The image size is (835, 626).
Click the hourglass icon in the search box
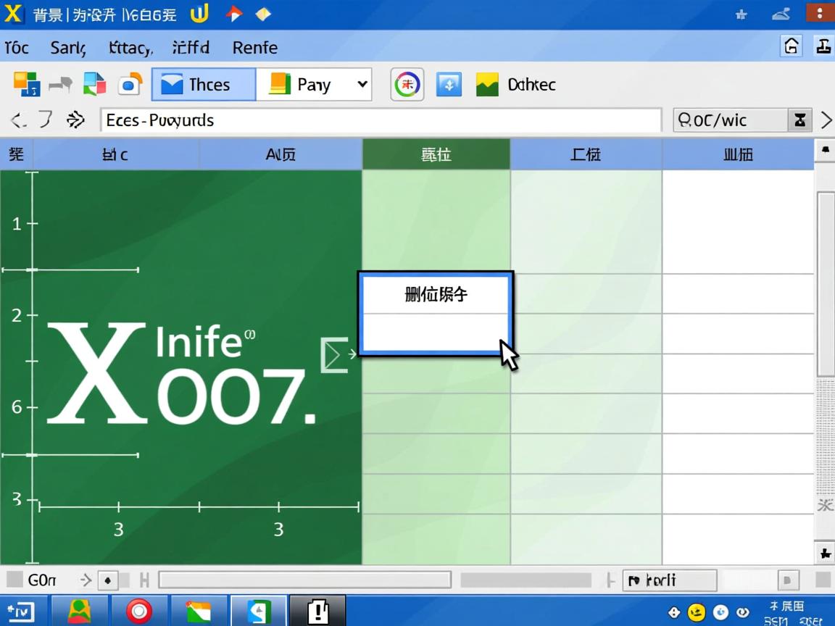pyautogui.click(x=800, y=120)
